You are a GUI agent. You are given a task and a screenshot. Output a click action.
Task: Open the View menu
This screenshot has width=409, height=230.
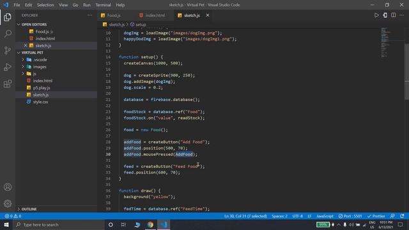click(x=63, y=4)
